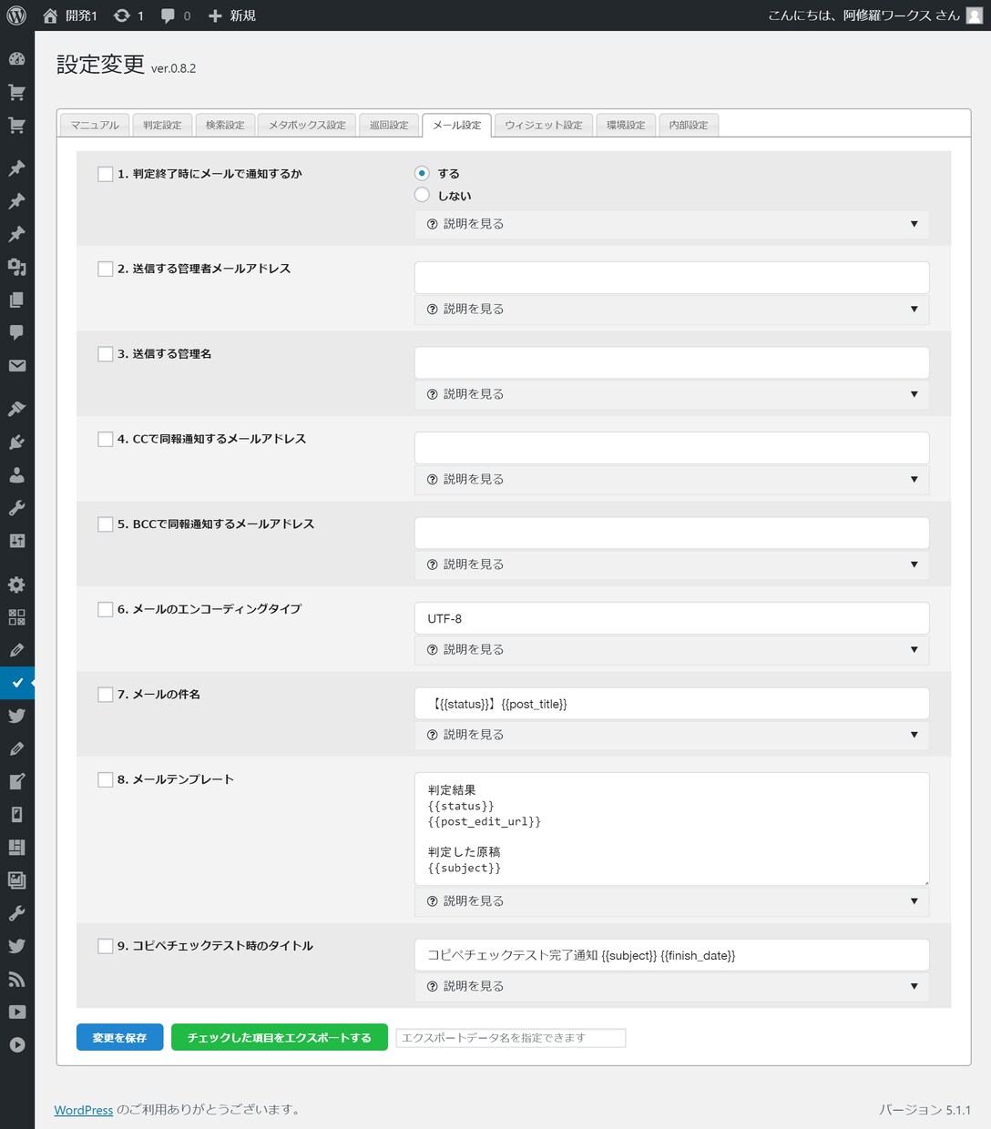Viewport: 991px width, 1129px height.
Task: Select the highlighted checkmark icon in sidebar
Action: pyautogui.click(x=16, y=682)
